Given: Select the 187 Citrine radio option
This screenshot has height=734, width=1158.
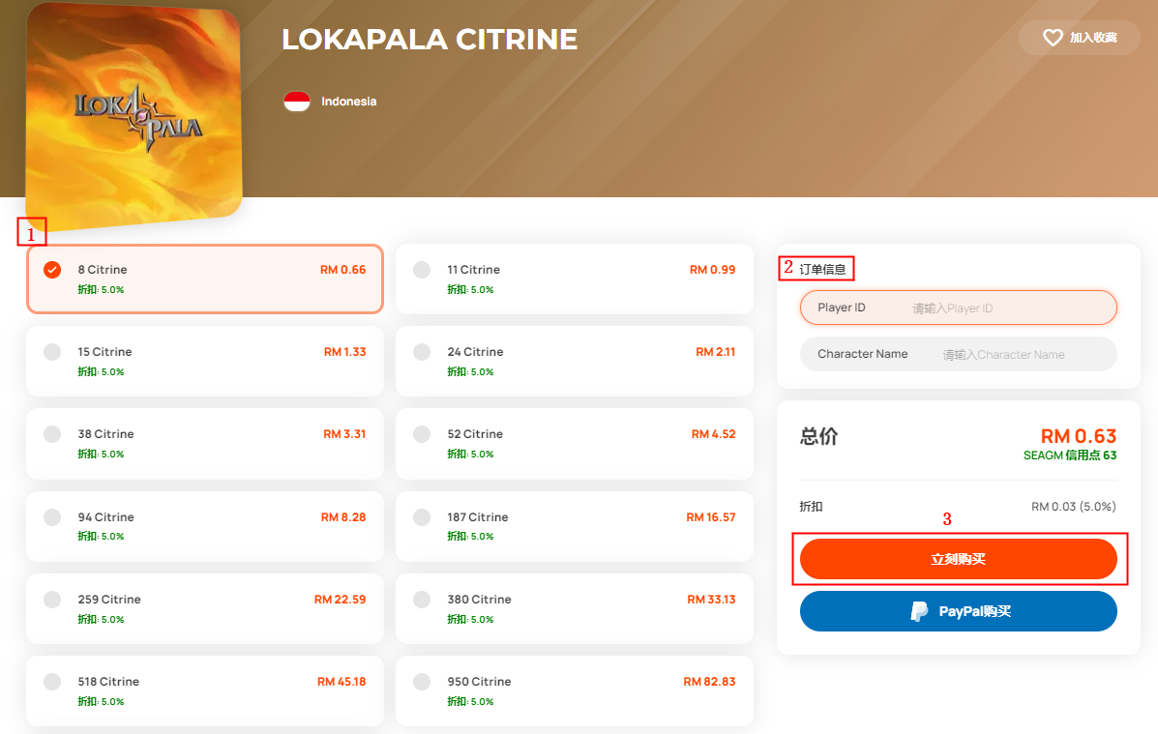Looking at the screenshot, I should pyautogui.click(x=422, y=517).
